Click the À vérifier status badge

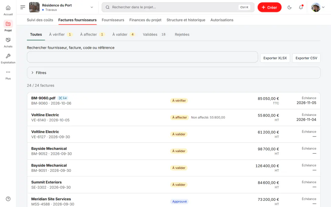[x=179, y=101]
